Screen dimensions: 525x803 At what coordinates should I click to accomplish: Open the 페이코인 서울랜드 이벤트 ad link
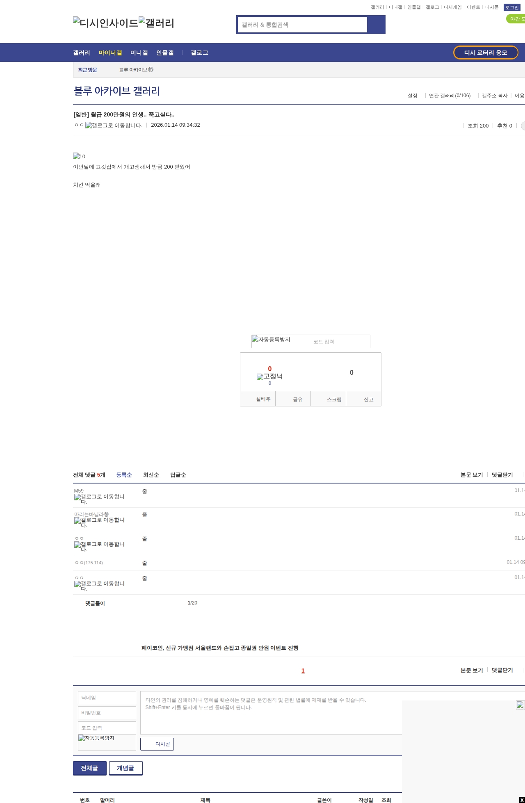pos(220,648)
